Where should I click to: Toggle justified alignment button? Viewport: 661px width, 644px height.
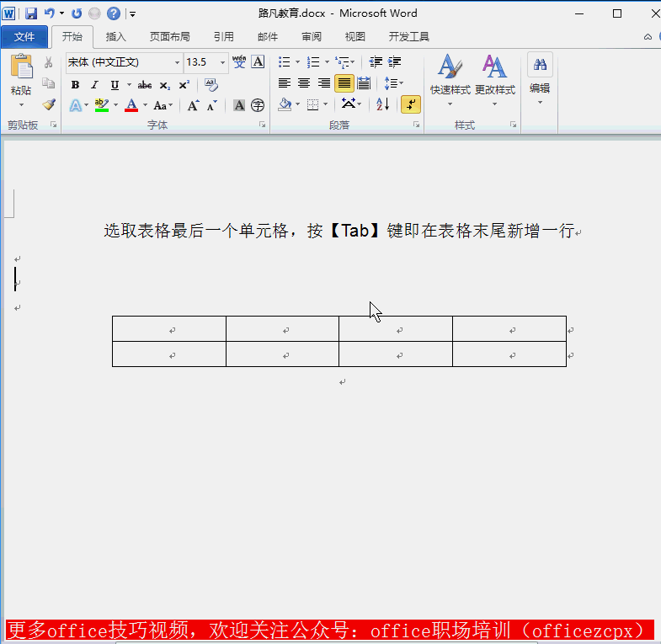[344, 83]
